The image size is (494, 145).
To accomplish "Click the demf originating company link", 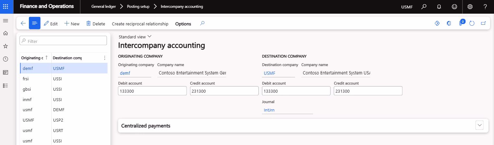I will [124, 73].
